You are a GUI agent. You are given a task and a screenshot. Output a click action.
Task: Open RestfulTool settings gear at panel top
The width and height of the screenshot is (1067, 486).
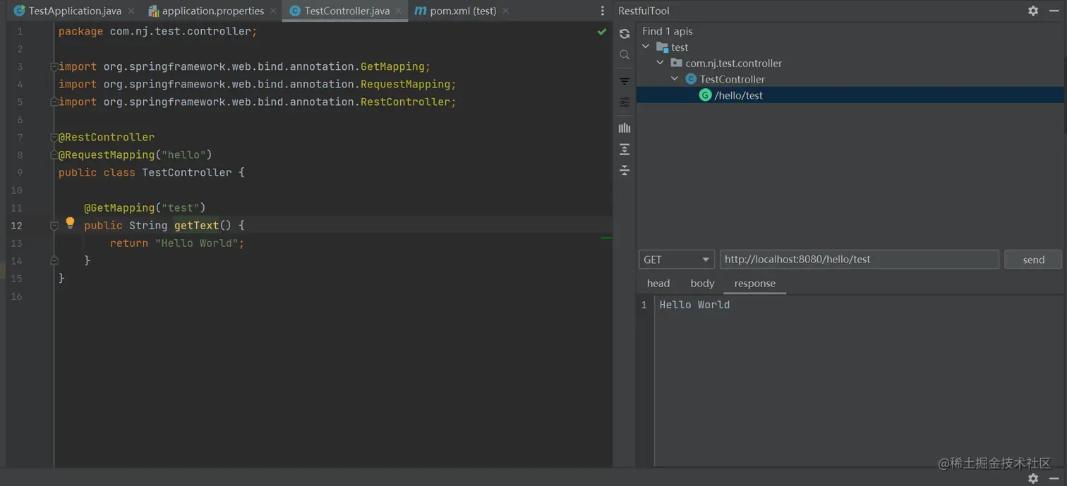pos(1033,11)
